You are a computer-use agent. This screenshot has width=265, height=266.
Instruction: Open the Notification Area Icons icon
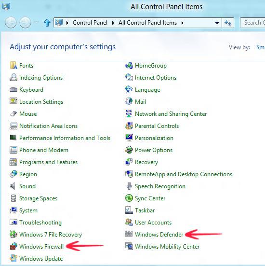(13, 126)
